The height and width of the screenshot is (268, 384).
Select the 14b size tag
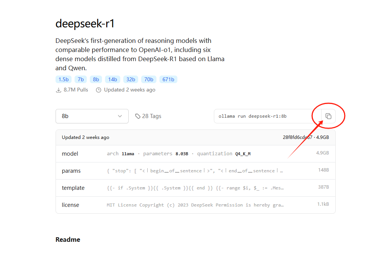point(112,79)
